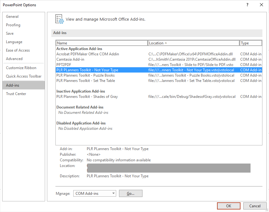Viewport: 269px width, 212px height.
Task: Cancel the PowerPoint Options dialog
Action: [255, 206]
